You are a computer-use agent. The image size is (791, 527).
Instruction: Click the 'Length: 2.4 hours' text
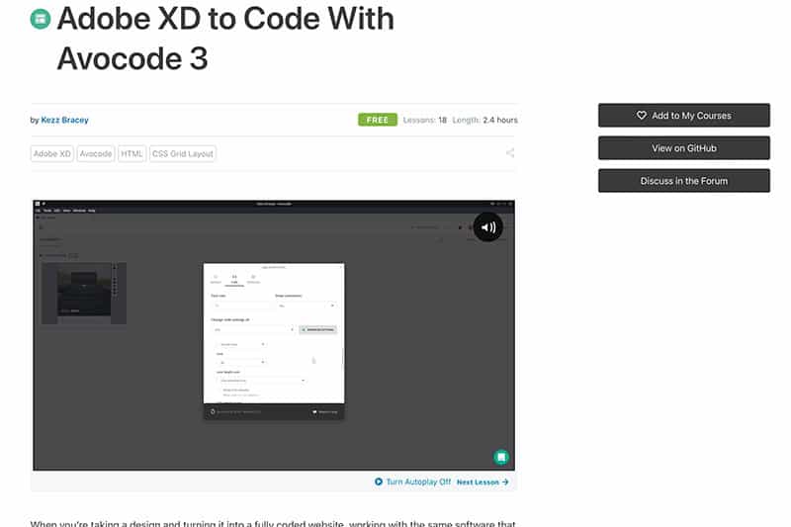click(484, 120)
